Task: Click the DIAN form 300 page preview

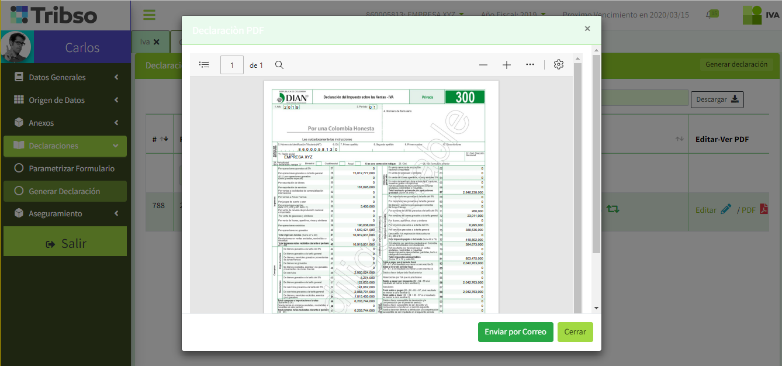Action: pyautogui.click(x=380, y=198)
